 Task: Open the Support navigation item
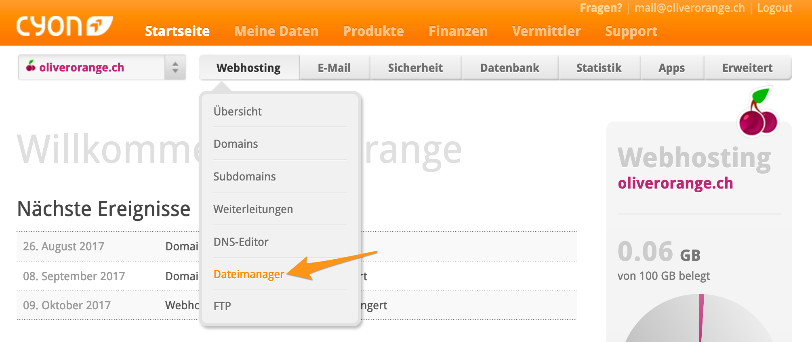click(631, 31)
